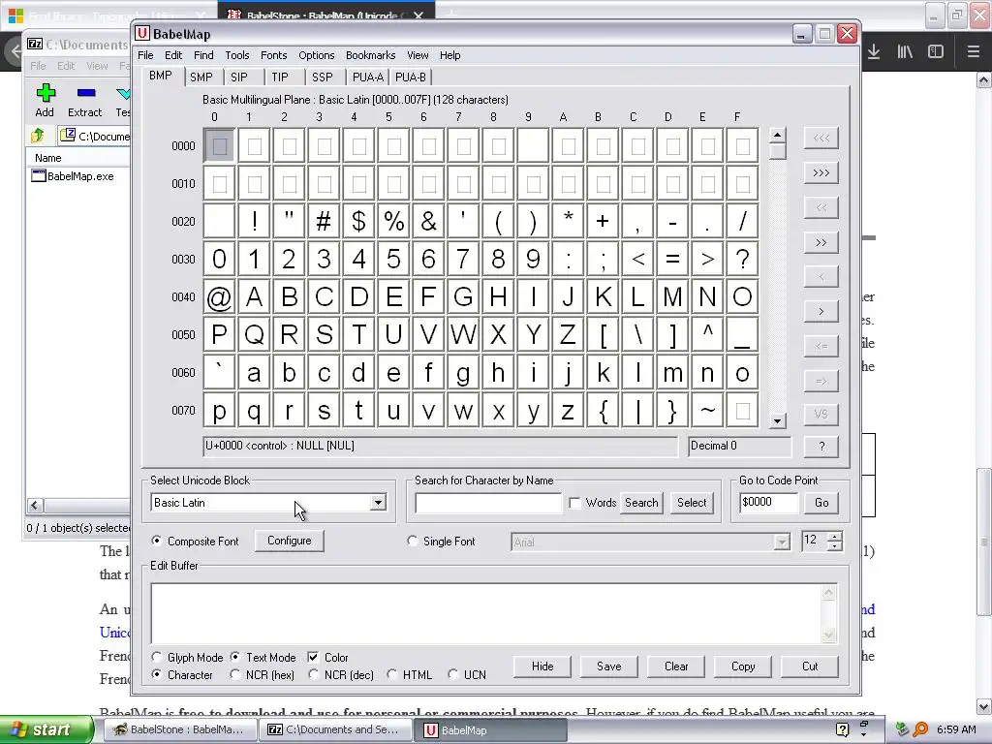Click the BabelMap title bar icon
992x744 pixels.
click(142, 34)
